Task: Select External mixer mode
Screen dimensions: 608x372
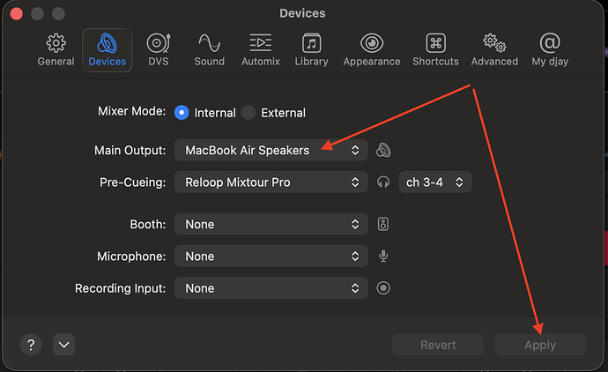Action: [x=248, y=113]
